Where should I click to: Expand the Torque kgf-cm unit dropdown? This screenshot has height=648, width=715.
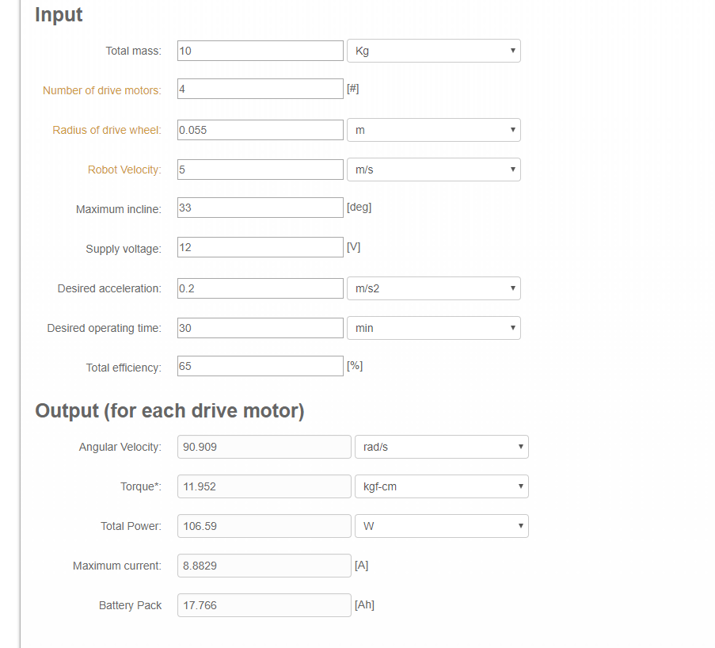click(x=441, y=486)
